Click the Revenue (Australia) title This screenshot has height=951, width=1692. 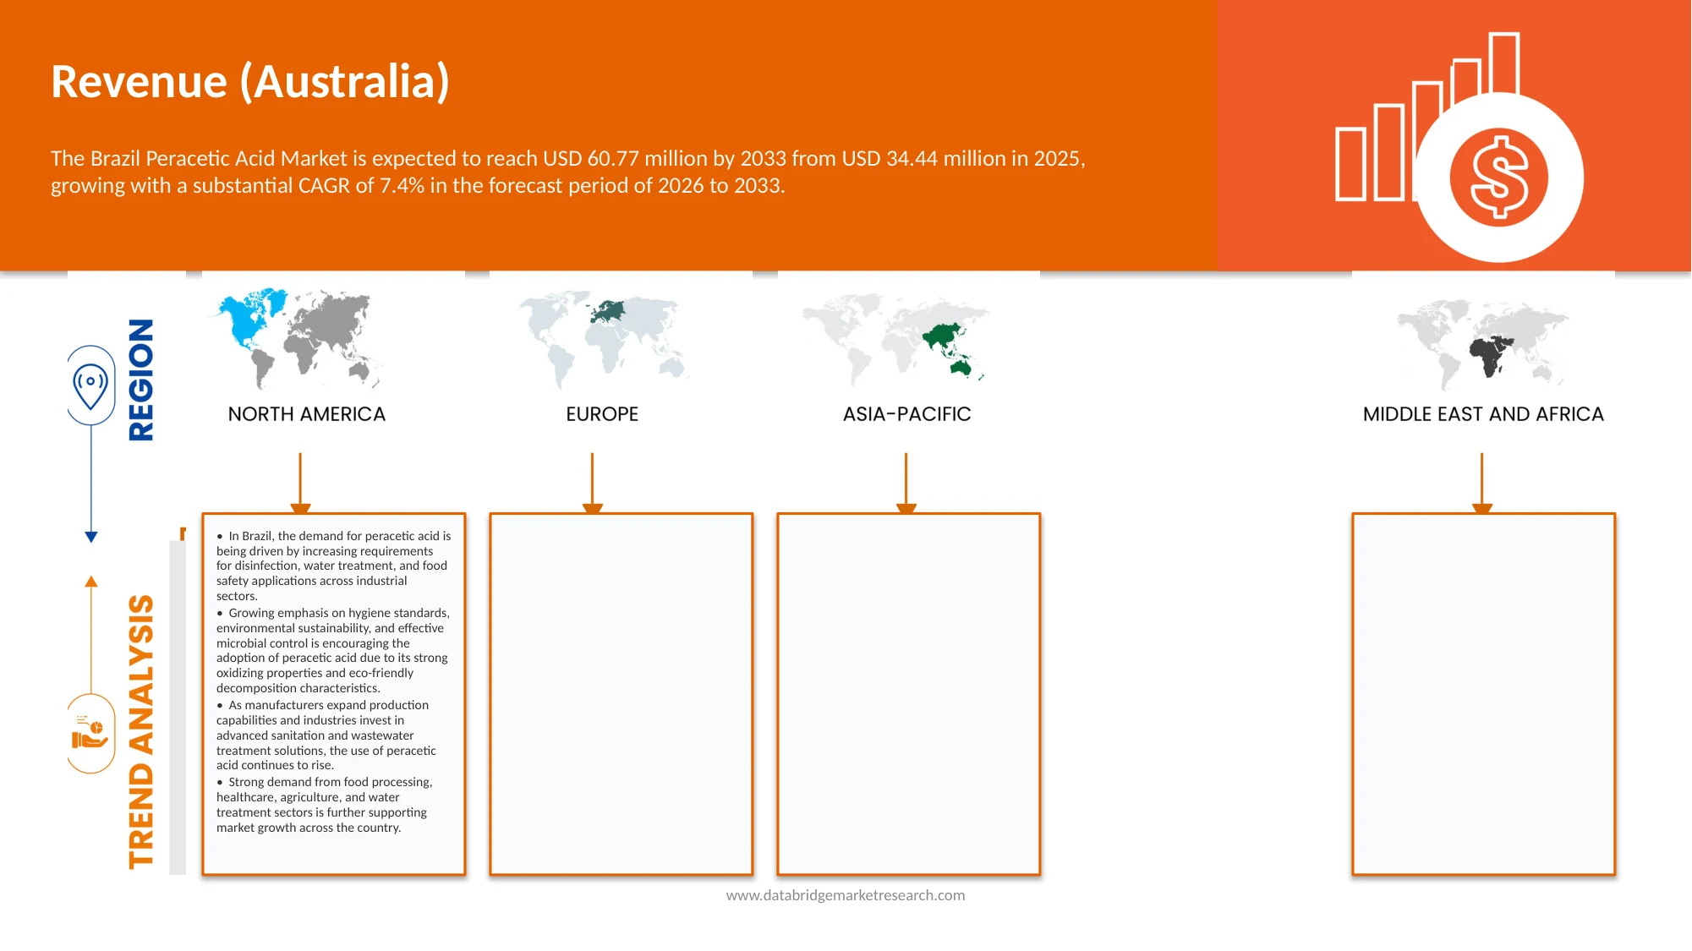(x=250, y=82)
